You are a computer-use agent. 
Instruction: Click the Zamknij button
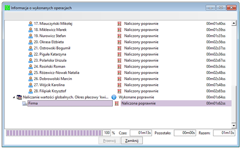pyautogui.click(x=132, y=141)
